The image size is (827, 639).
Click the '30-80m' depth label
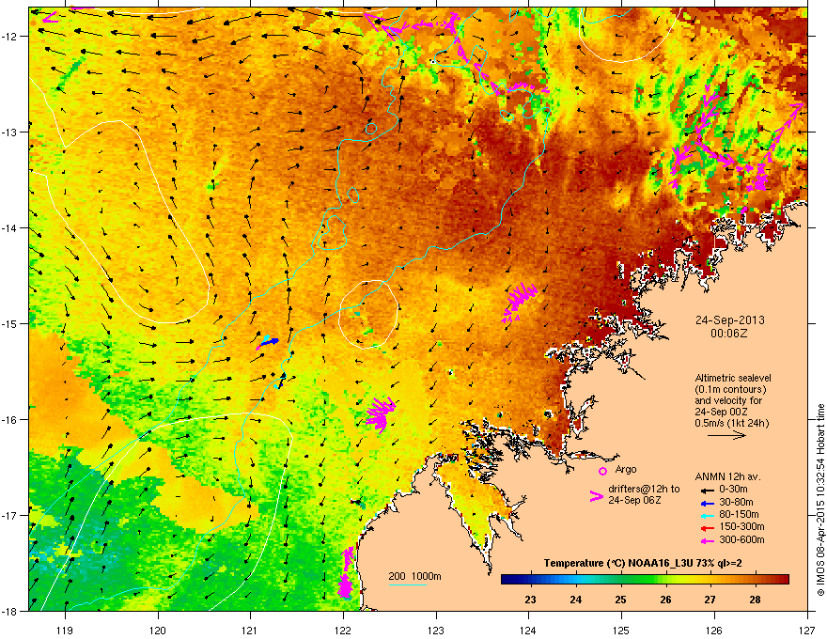[x=736, y=503]
